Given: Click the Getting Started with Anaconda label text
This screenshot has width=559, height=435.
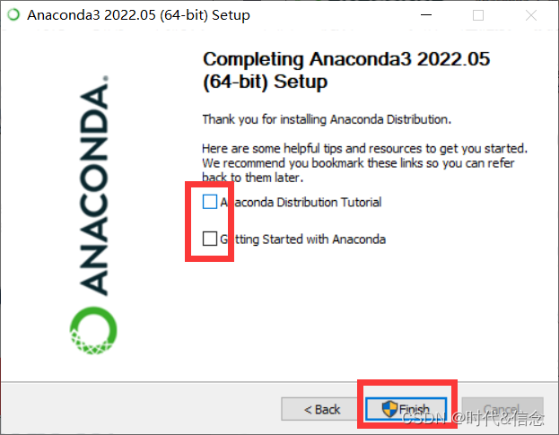Looking at the screenshot, I should point(302,239).
